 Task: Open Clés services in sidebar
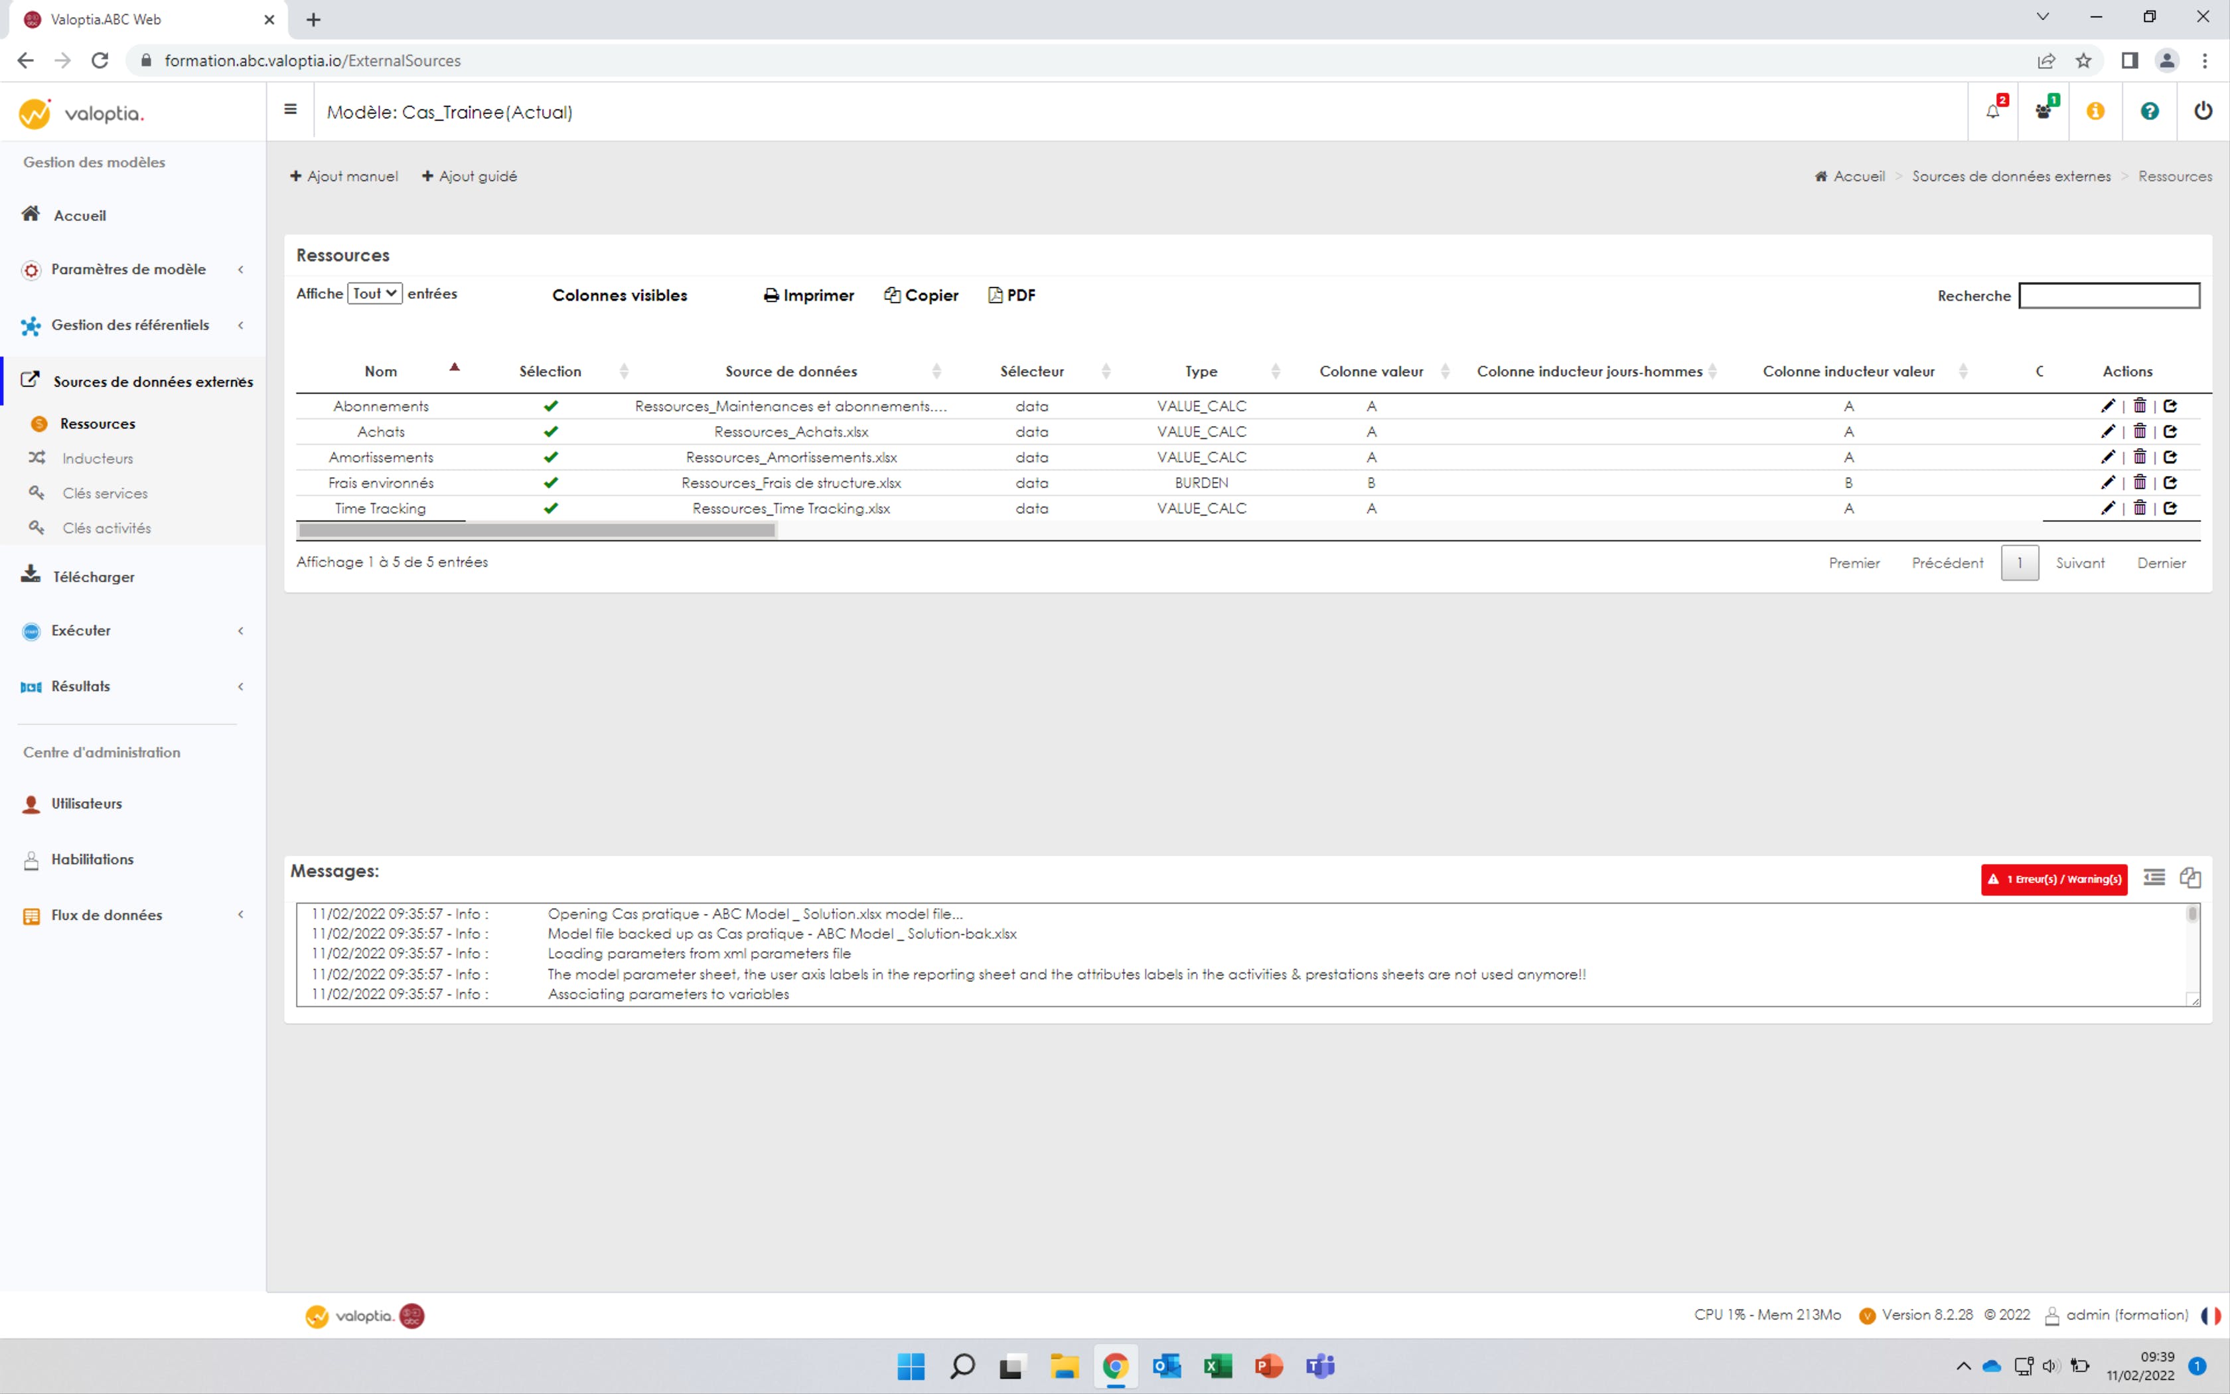tap(105, 493)
